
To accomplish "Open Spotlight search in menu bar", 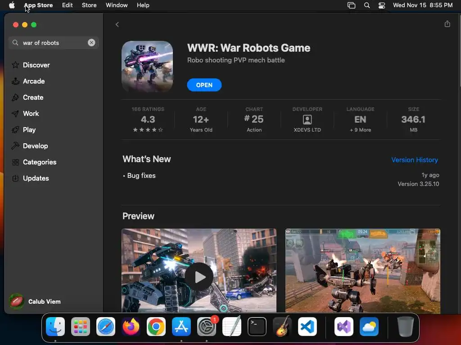I will coord(366,5).
